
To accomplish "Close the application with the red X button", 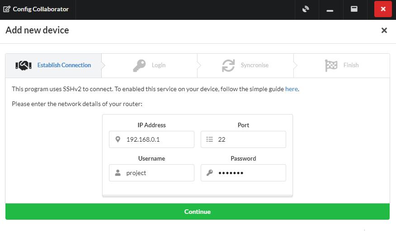I will point(383,9).
